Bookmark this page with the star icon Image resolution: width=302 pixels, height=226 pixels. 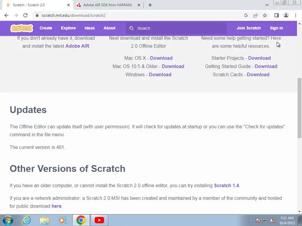[265, 15]
